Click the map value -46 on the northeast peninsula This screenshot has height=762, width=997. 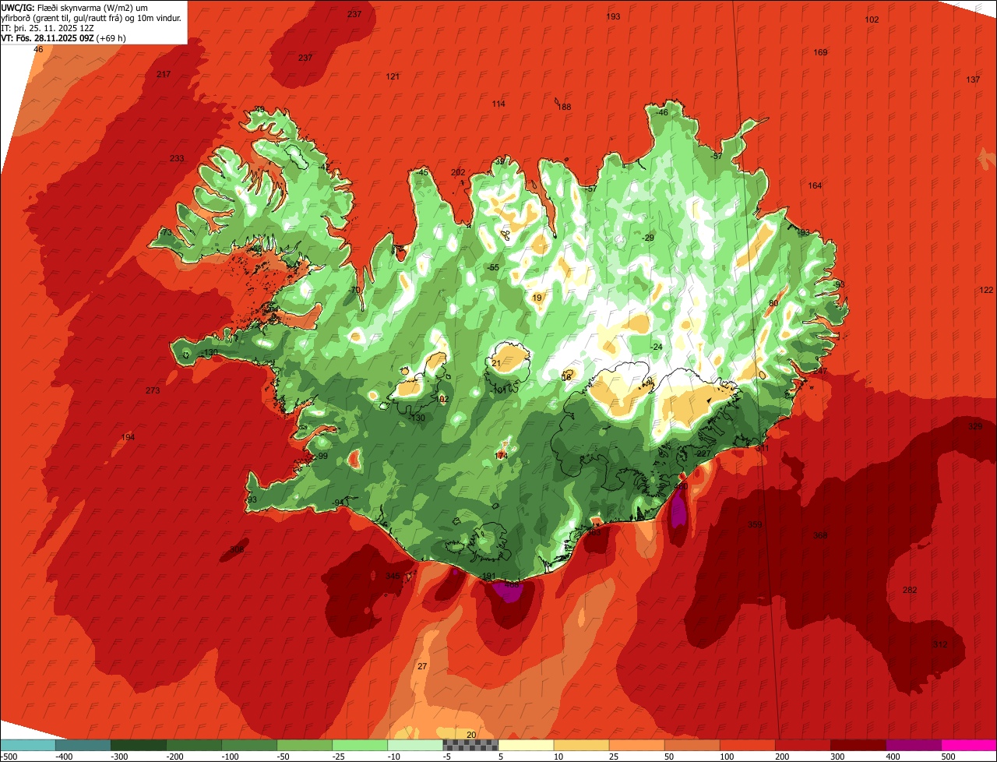[661, 112]
